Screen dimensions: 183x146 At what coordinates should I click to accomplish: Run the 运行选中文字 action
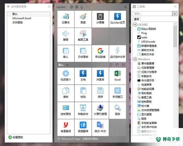[117, 54]
